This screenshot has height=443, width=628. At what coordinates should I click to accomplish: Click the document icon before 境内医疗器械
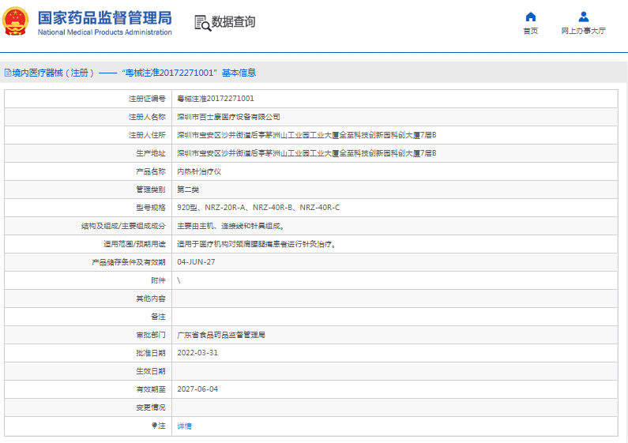(x=7, y=73)
